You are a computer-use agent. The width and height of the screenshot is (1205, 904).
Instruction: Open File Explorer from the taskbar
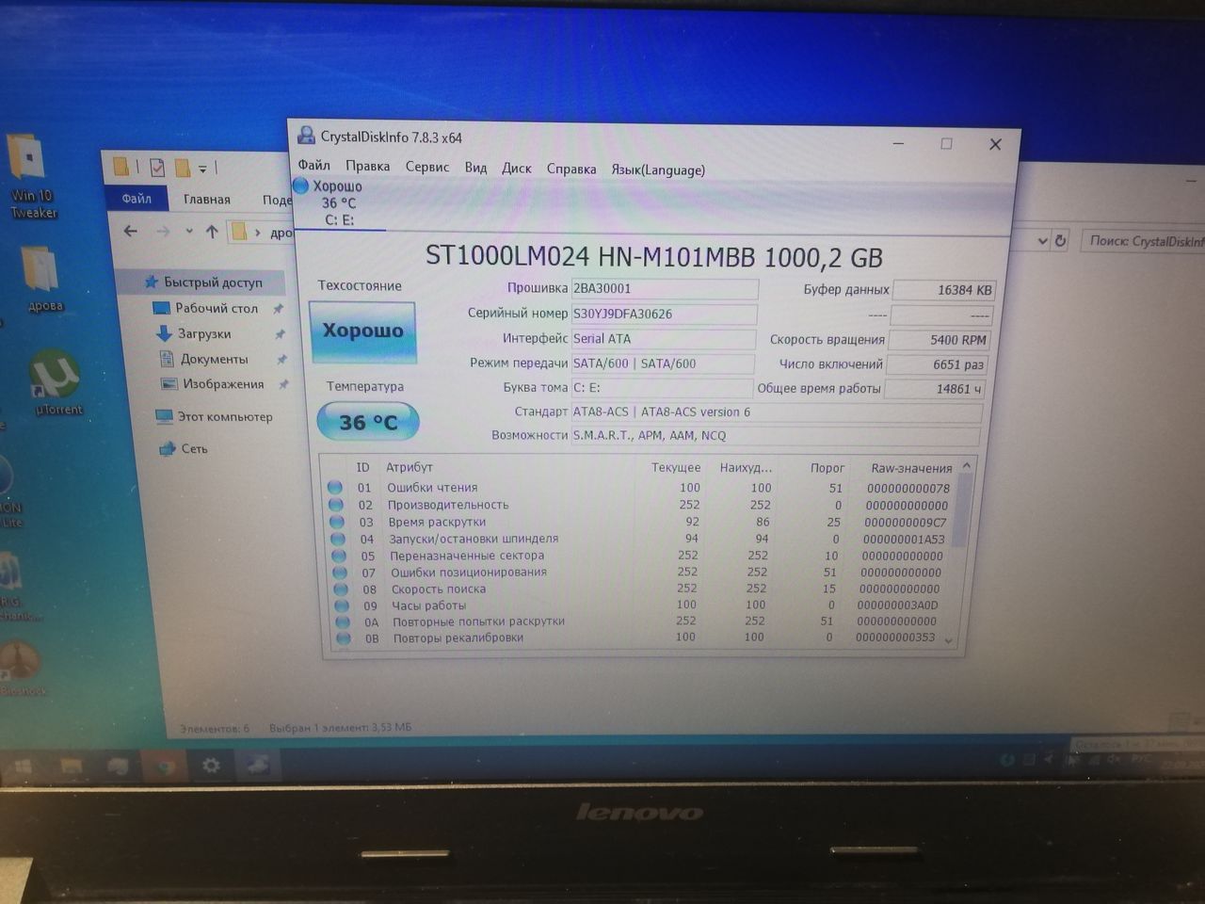(72, 767)
